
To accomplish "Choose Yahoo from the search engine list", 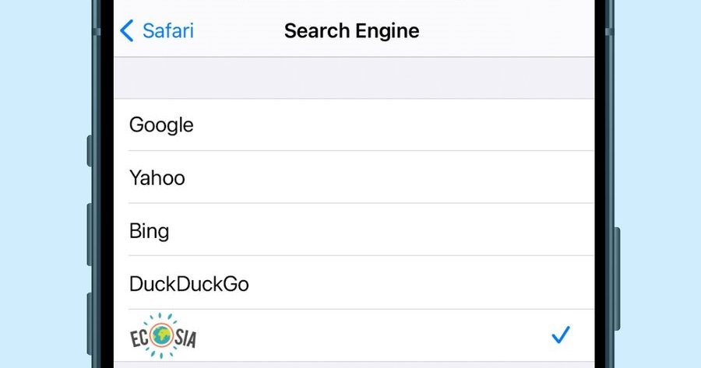I will click(x=157, y=178).
